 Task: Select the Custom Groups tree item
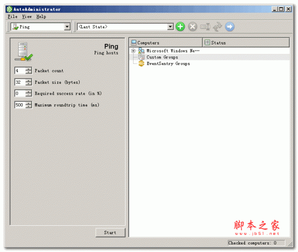click(162, 57)
